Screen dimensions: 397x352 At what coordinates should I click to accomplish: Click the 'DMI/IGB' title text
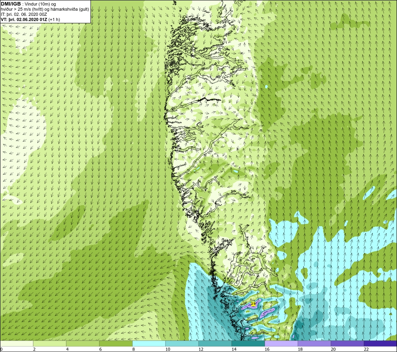(x=11, y=4)
